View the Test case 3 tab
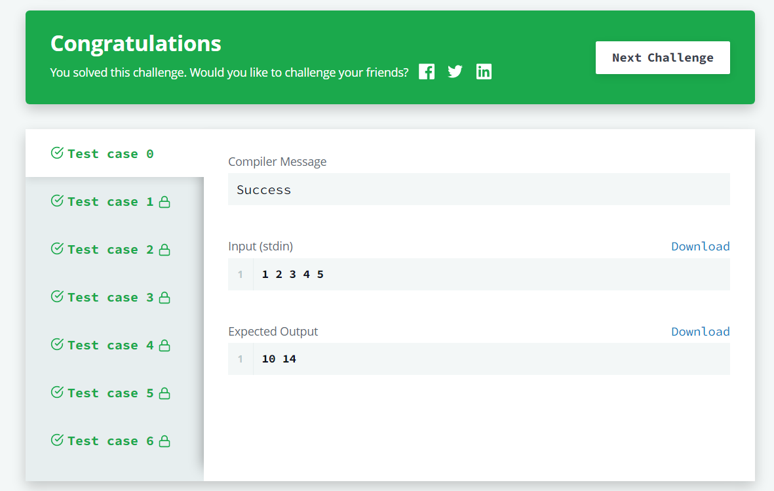 (115, 298)
